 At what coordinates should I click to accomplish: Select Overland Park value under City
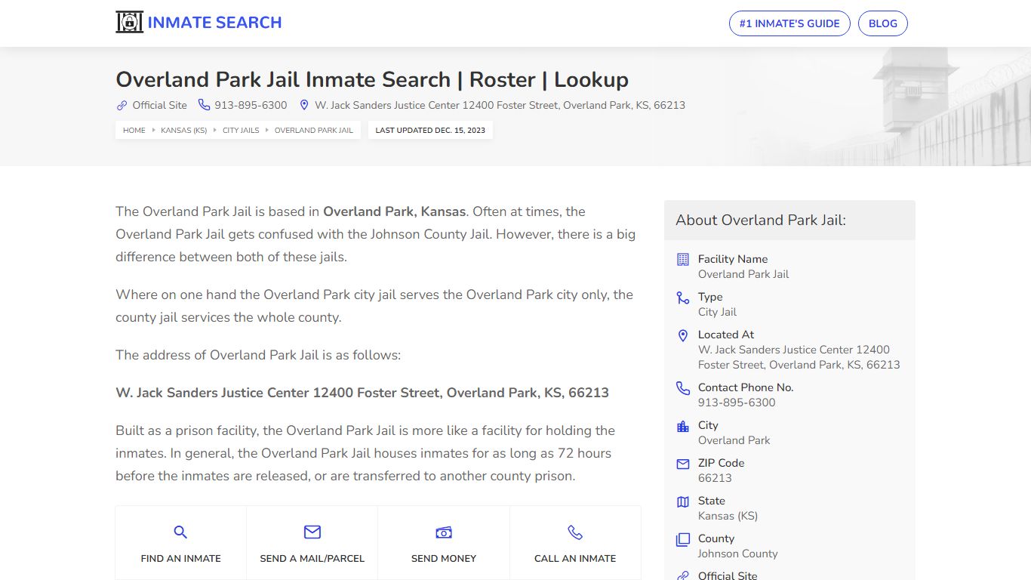point(734,440)
